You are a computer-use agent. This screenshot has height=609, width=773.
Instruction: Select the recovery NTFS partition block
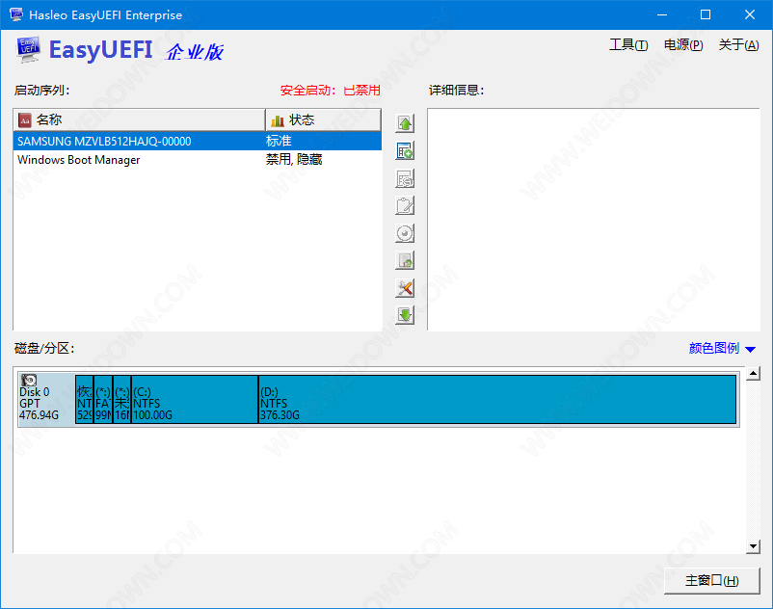pyautogui.click(x=84, y=399)
